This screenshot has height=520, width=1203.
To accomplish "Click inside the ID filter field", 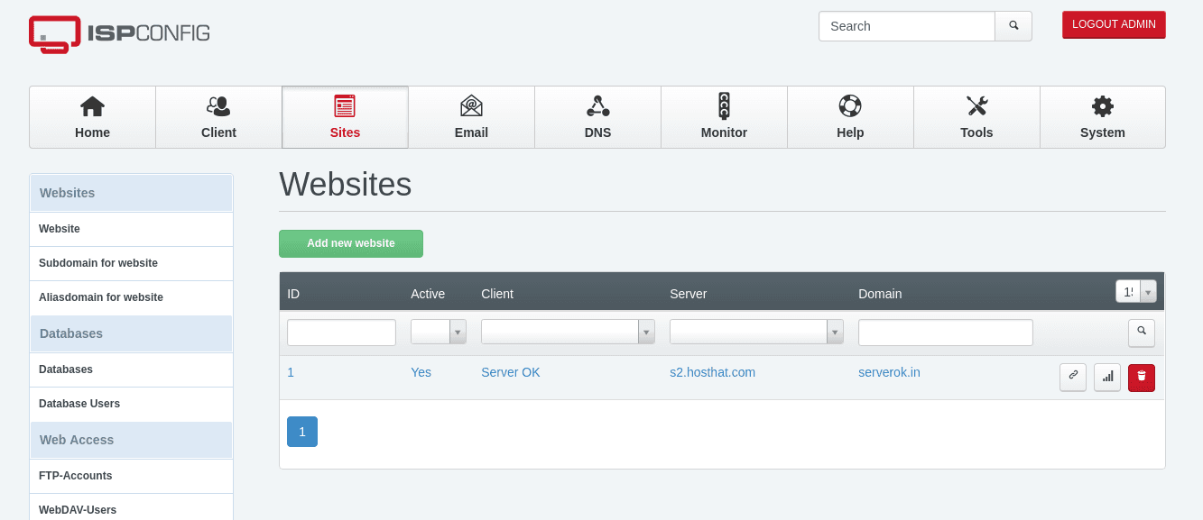I will tap(341, 332).
